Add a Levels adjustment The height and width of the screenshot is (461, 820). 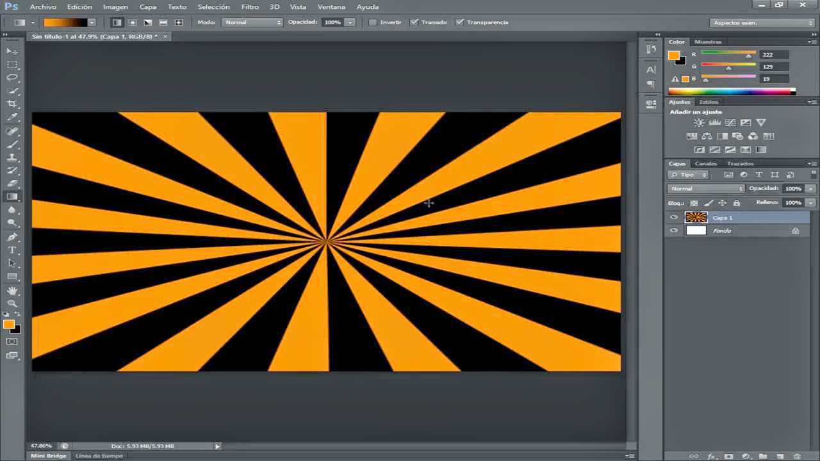[x=714, y=122]
